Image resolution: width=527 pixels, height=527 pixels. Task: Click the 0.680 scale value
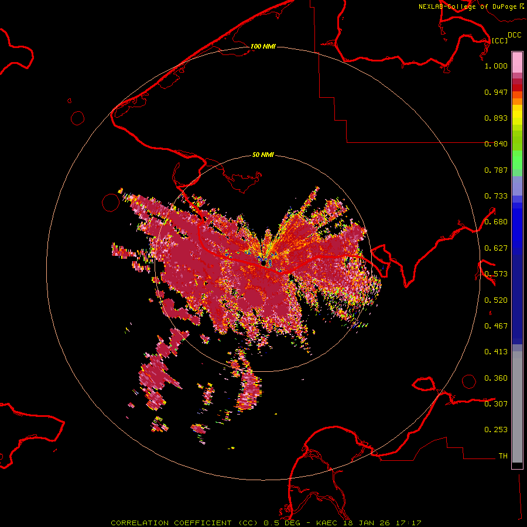point(496,222)
